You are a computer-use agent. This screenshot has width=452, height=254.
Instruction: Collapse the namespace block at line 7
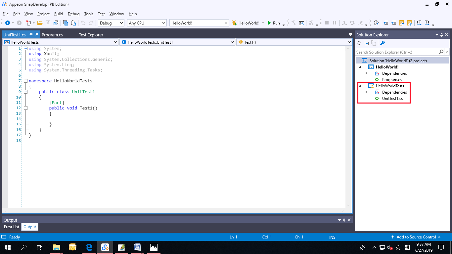coord(25,81)
